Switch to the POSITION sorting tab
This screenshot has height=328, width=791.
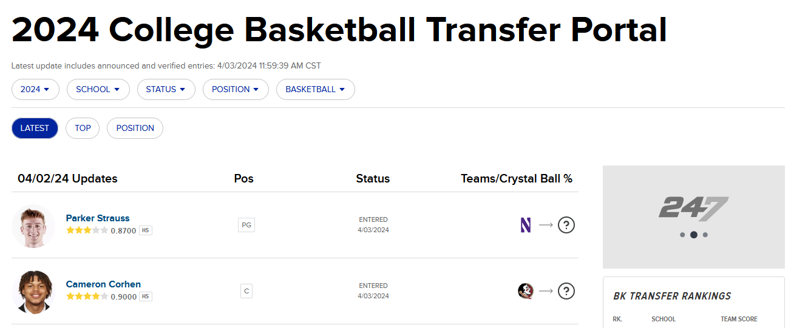coord(135,128)
